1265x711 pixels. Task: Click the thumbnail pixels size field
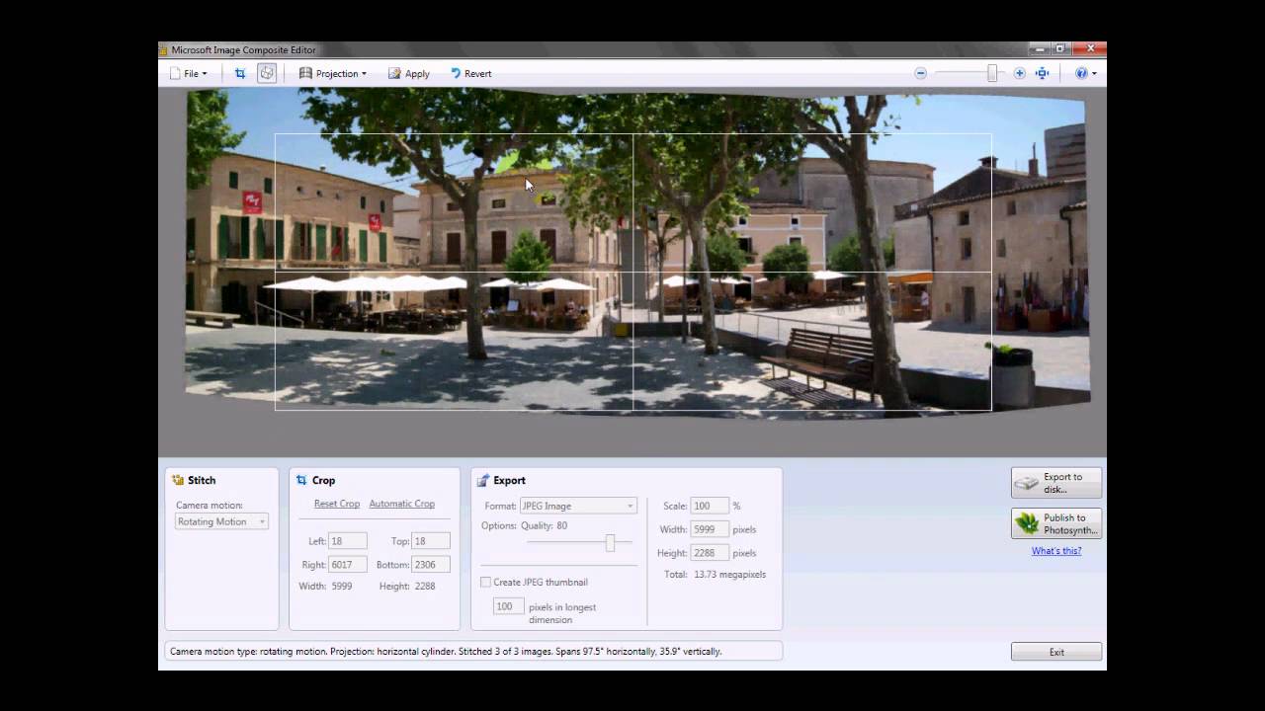[508, 606]
